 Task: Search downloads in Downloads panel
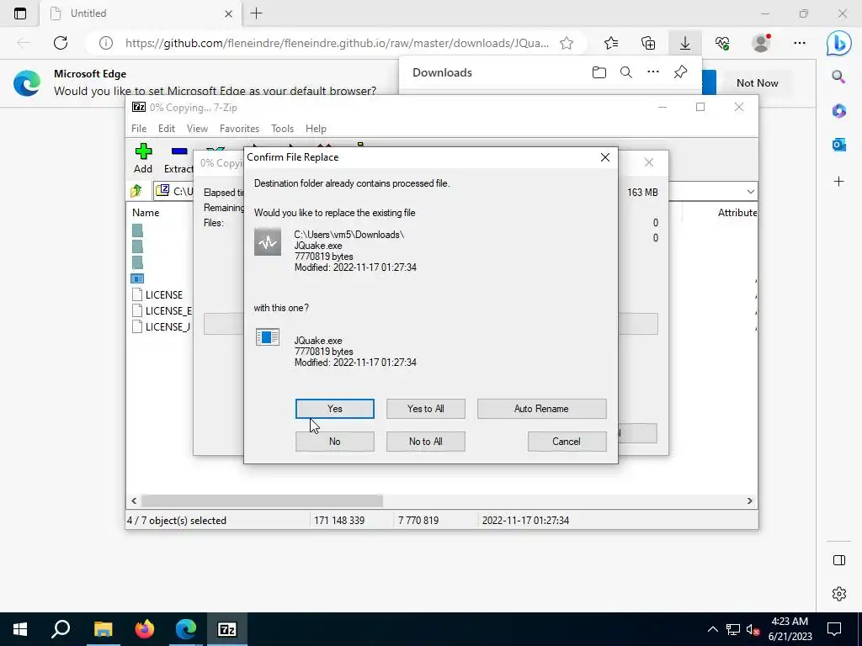point(626,72)
